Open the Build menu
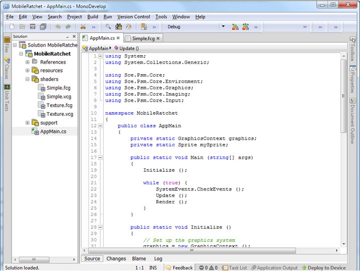The height and width of the screenshot is (271, 360). click(93, 17)
